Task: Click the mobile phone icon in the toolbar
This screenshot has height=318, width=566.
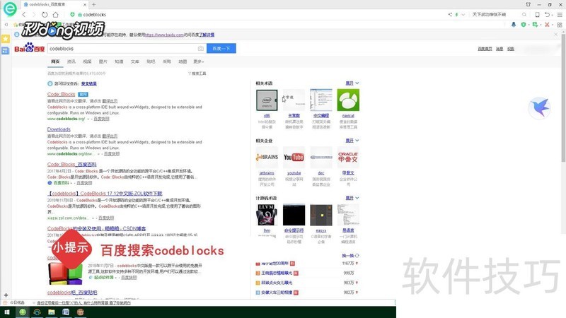Action: [x=537, y=15]
